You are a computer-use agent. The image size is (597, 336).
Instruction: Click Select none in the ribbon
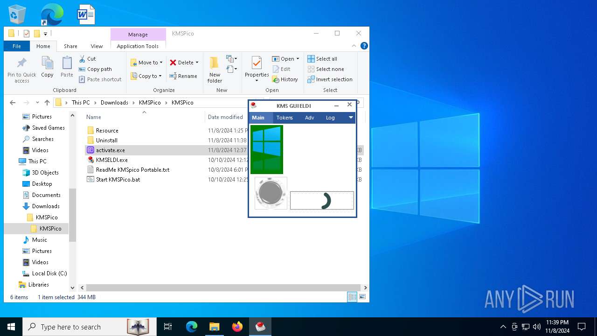point(326,69)
